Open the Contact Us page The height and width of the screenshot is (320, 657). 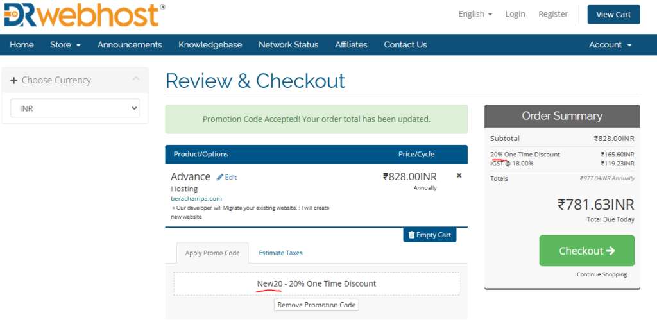click(405, 44)
